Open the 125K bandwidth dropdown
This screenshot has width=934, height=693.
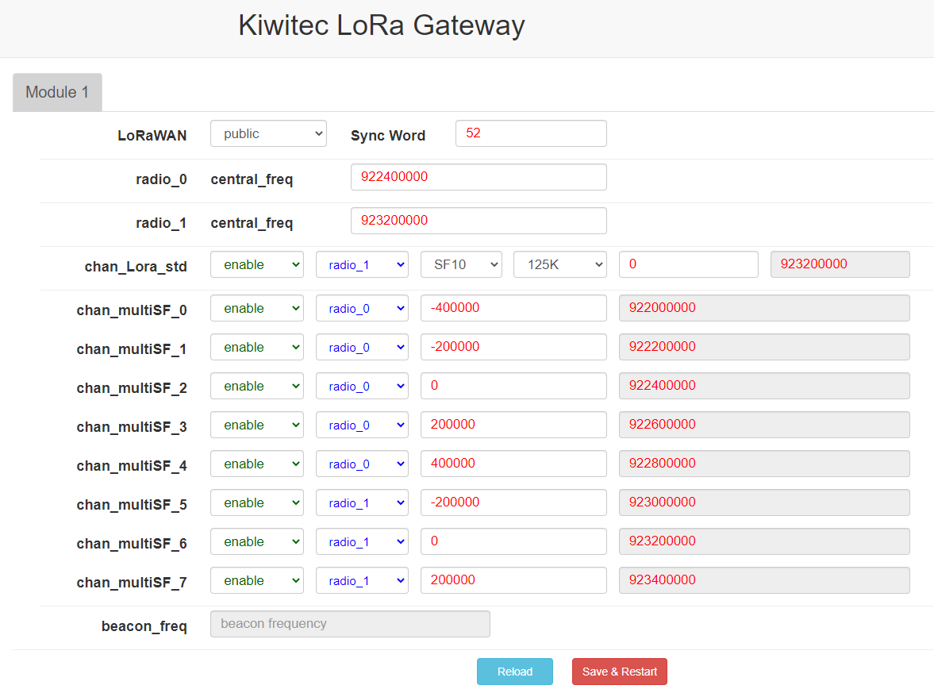[560, 264]
